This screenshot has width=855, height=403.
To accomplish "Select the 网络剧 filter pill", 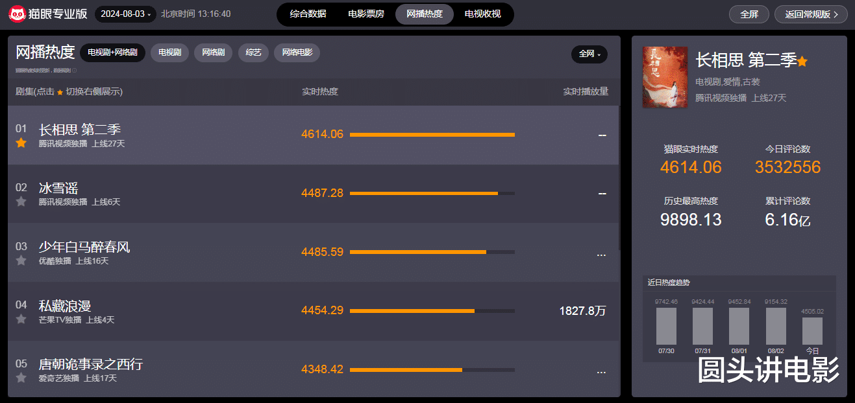I will 214,52.
